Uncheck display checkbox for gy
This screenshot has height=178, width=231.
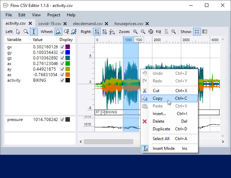(x=62, y=52)
